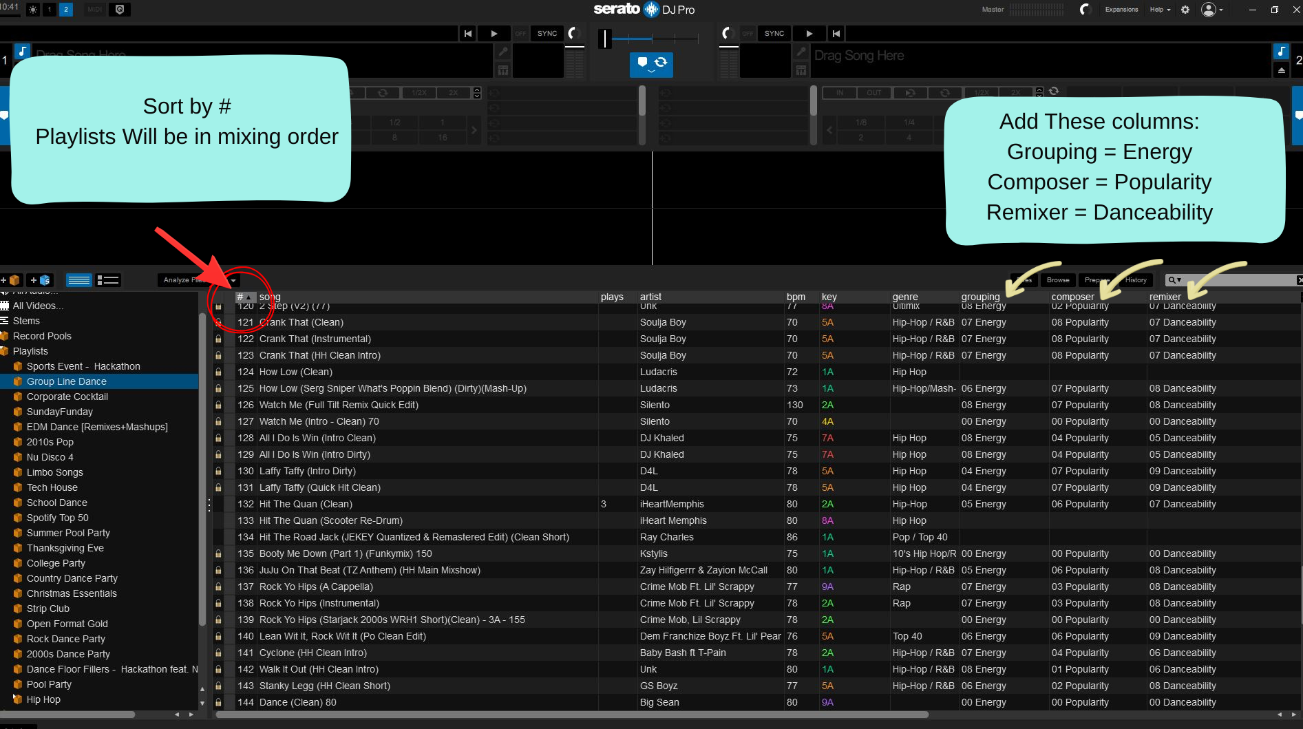Click the center loop sync icon
The image size is (1303, 729).
(x=661, y=63)
